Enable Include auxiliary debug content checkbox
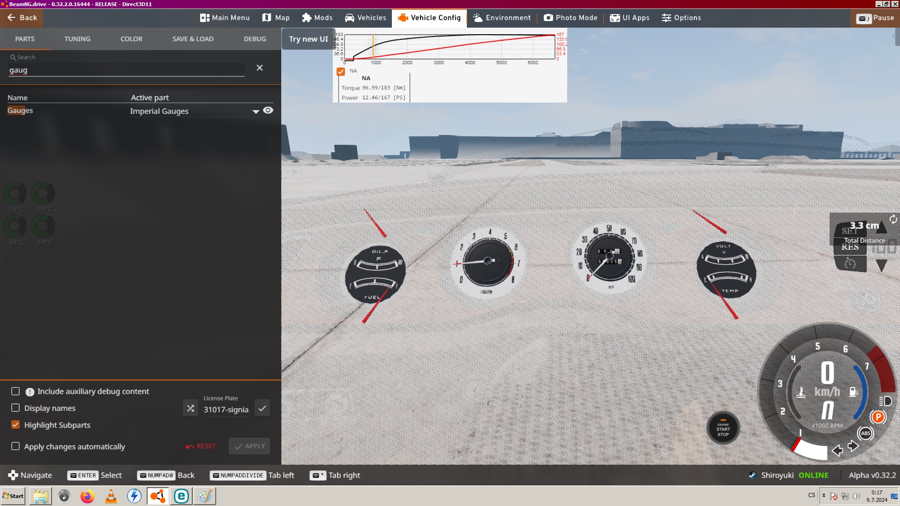This screenshot has width=900, height=506. (x=15, y=391)
